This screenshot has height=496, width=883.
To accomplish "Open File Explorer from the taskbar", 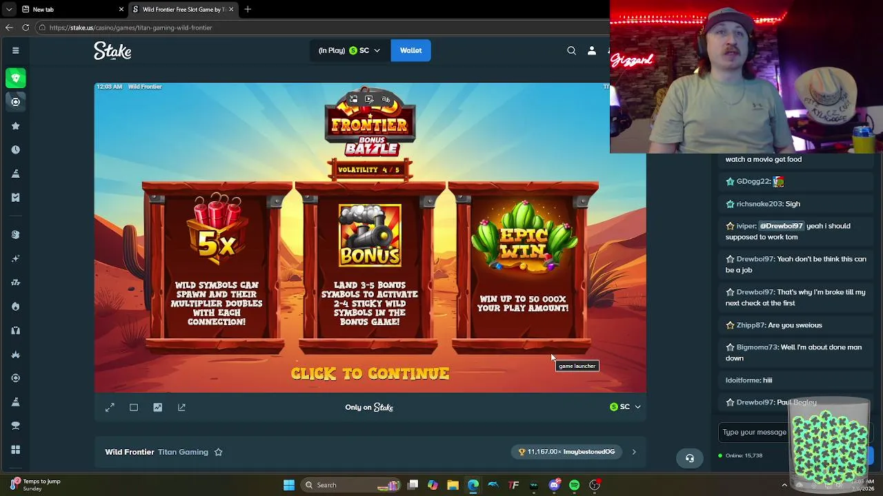I will [x=453, y=485].
